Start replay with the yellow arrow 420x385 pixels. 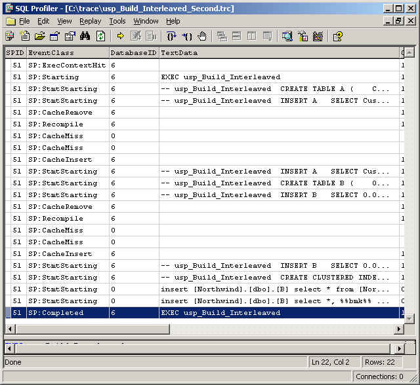tap(121, 36)
